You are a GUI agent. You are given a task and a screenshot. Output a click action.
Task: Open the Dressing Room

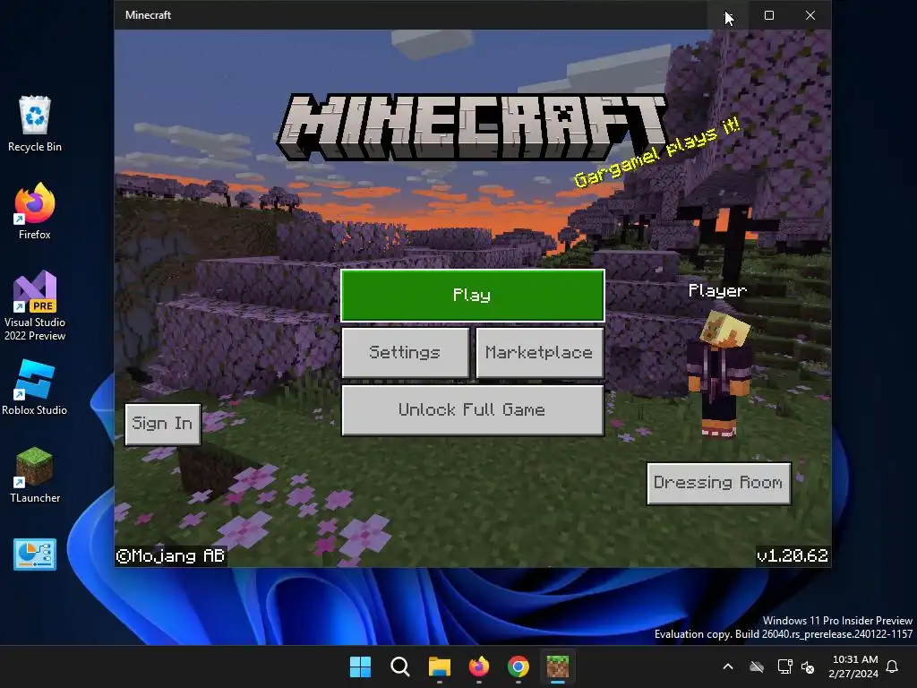(719, 483)
